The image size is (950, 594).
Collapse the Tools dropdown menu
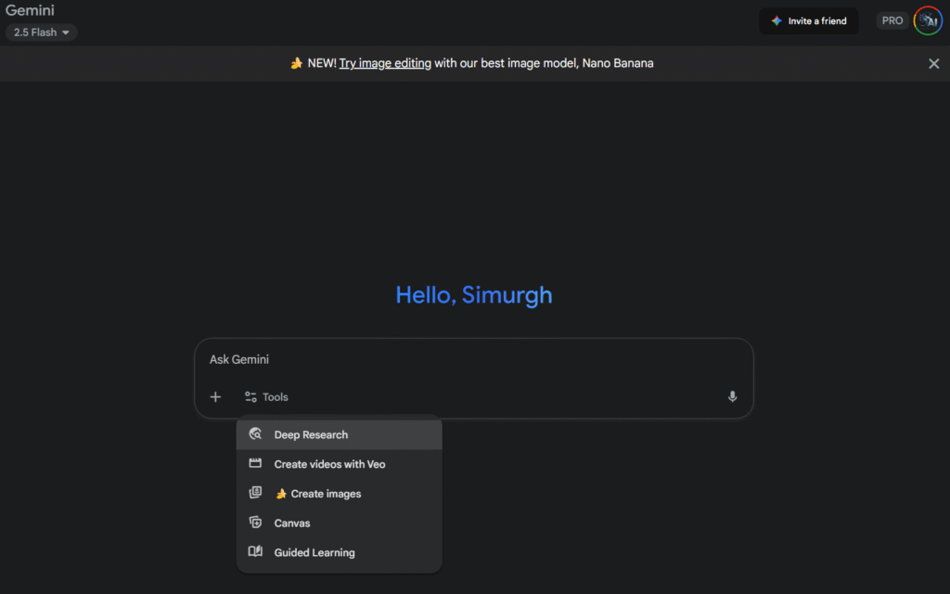(x=266, y=397)
